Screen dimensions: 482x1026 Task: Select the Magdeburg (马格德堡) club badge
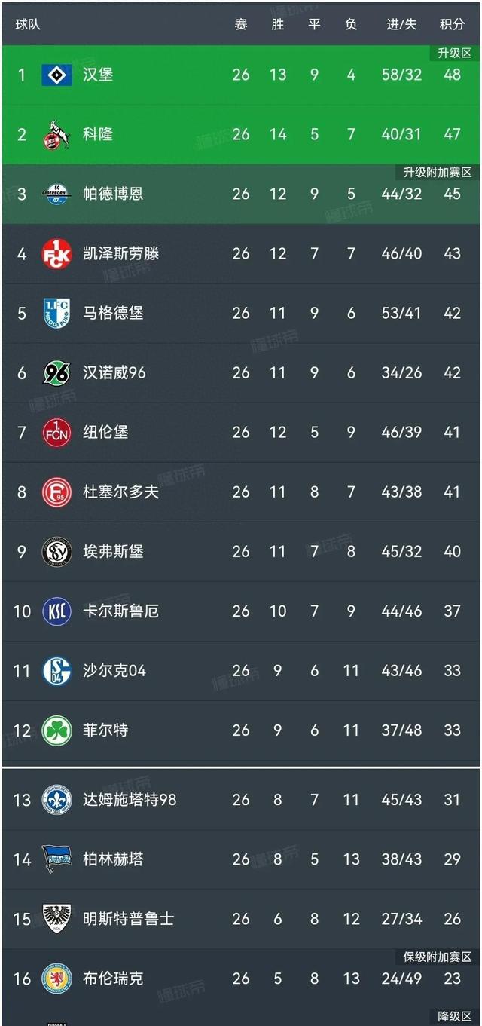[56, 313]
